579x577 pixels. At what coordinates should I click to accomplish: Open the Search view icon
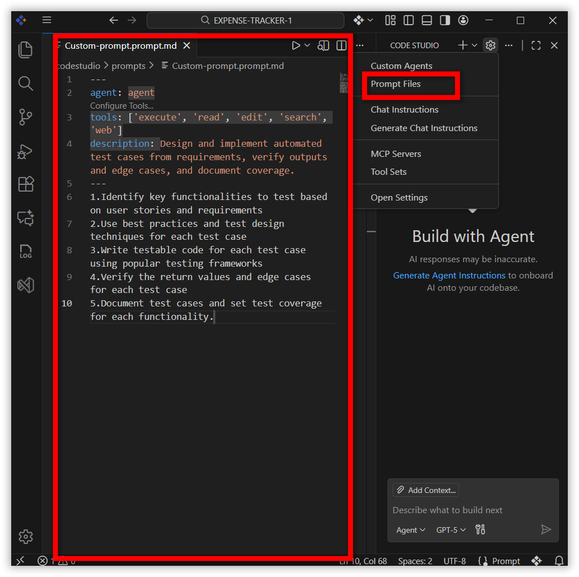26,83
